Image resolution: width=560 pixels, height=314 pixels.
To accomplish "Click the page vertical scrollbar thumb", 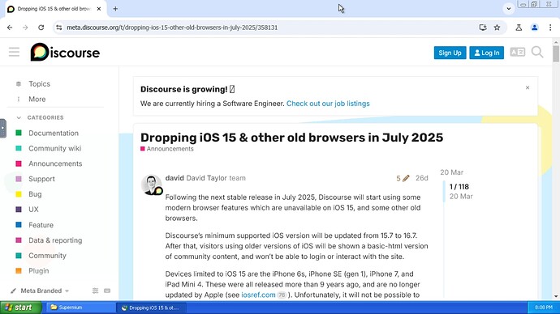I will pyautogui.click(x=556, y=53).
